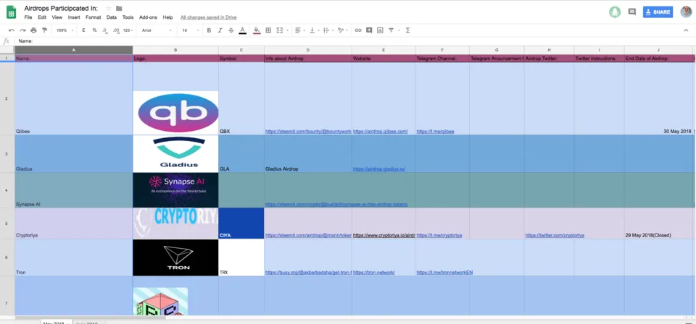Click 'All changes saved in Drive' link
The height and width of the screenshot is (324, 696).
coord(209,17)
